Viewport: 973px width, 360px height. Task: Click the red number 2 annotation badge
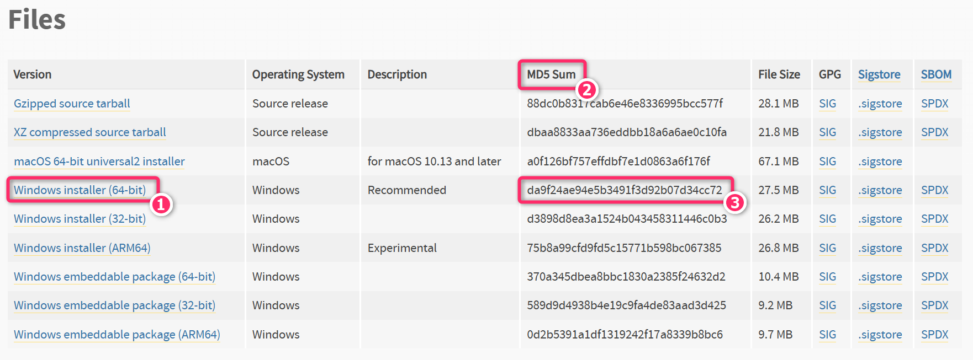coord(586,89)
